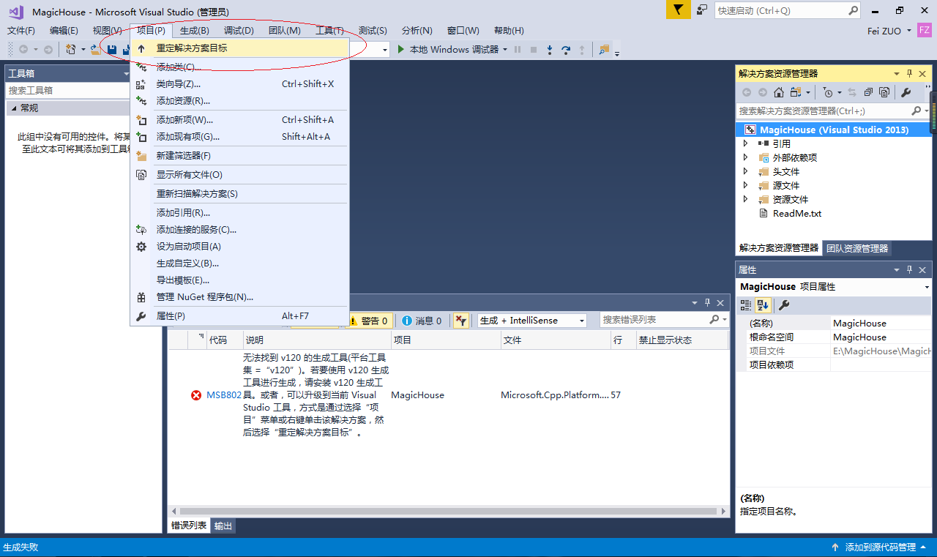
Task: Select 类向导(Z)... menu entry
Action: point(239,84)
